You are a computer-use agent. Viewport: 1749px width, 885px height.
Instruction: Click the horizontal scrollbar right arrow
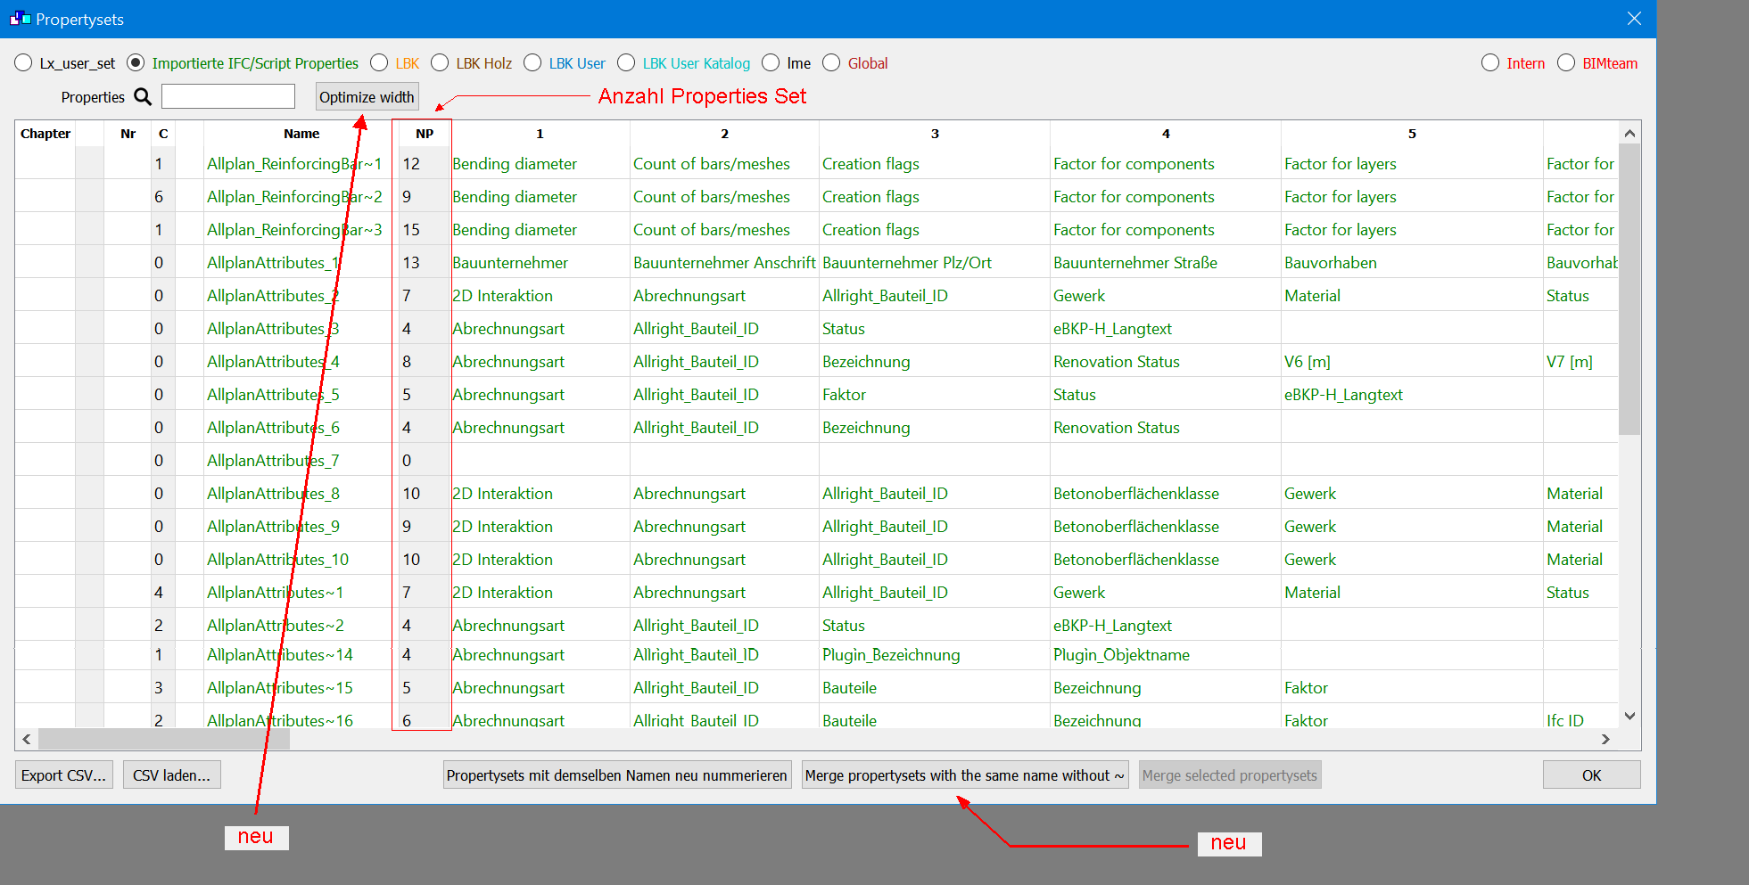click(1605, 739)
